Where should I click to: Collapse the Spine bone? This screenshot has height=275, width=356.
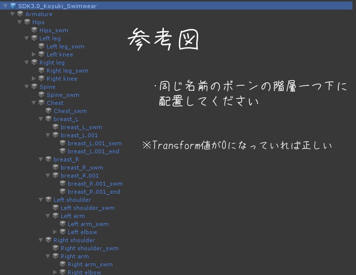tap(27, 87)
